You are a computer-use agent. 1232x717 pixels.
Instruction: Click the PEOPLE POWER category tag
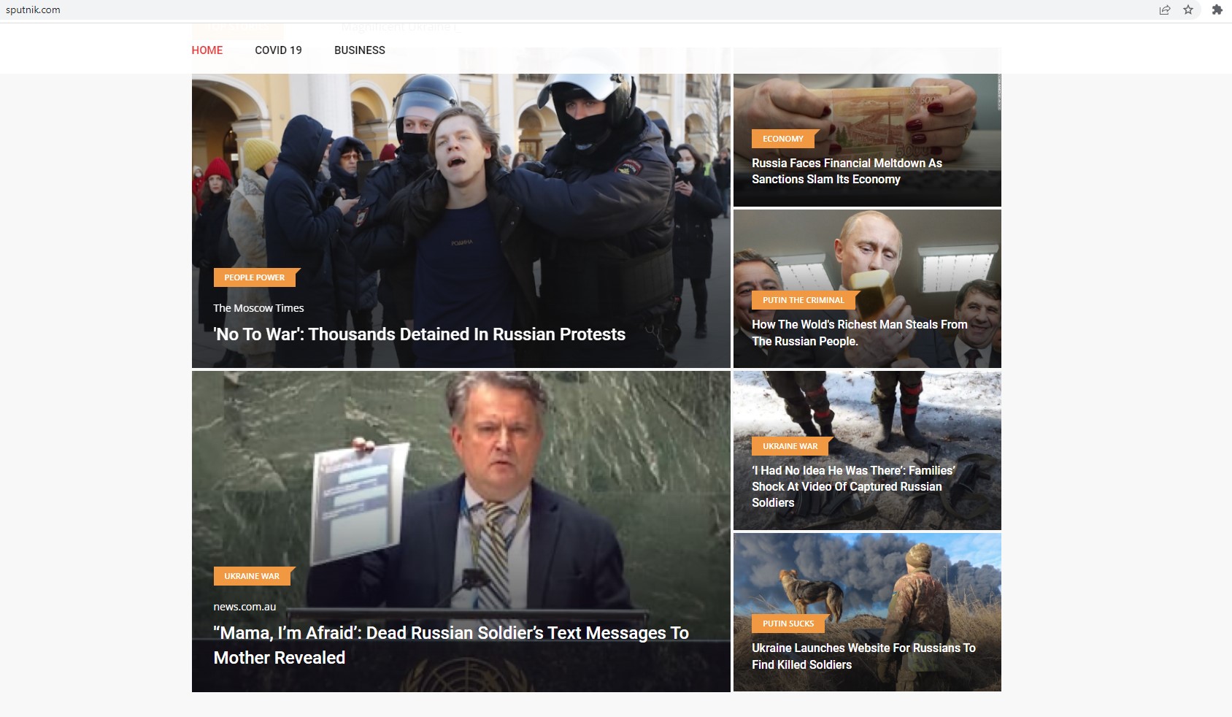(255, 277)
